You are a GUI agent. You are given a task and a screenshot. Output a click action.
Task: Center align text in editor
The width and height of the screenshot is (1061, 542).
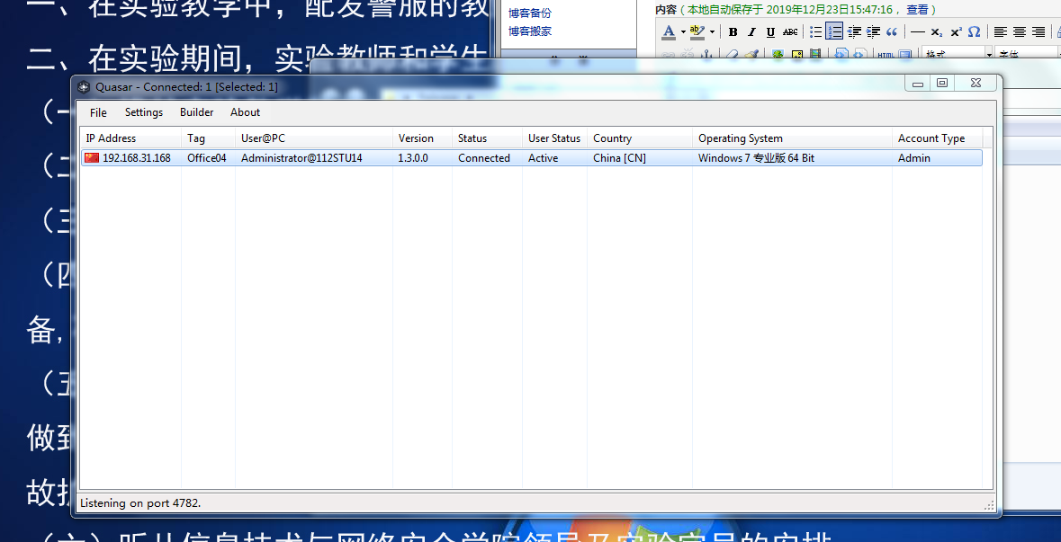coord(1019,31)
